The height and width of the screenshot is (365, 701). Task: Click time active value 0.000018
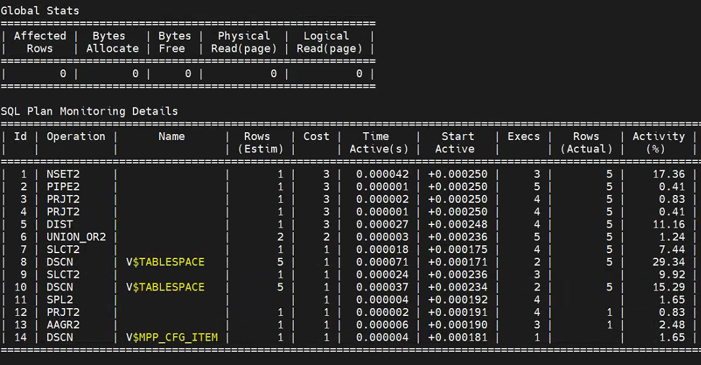click(382, 249)
